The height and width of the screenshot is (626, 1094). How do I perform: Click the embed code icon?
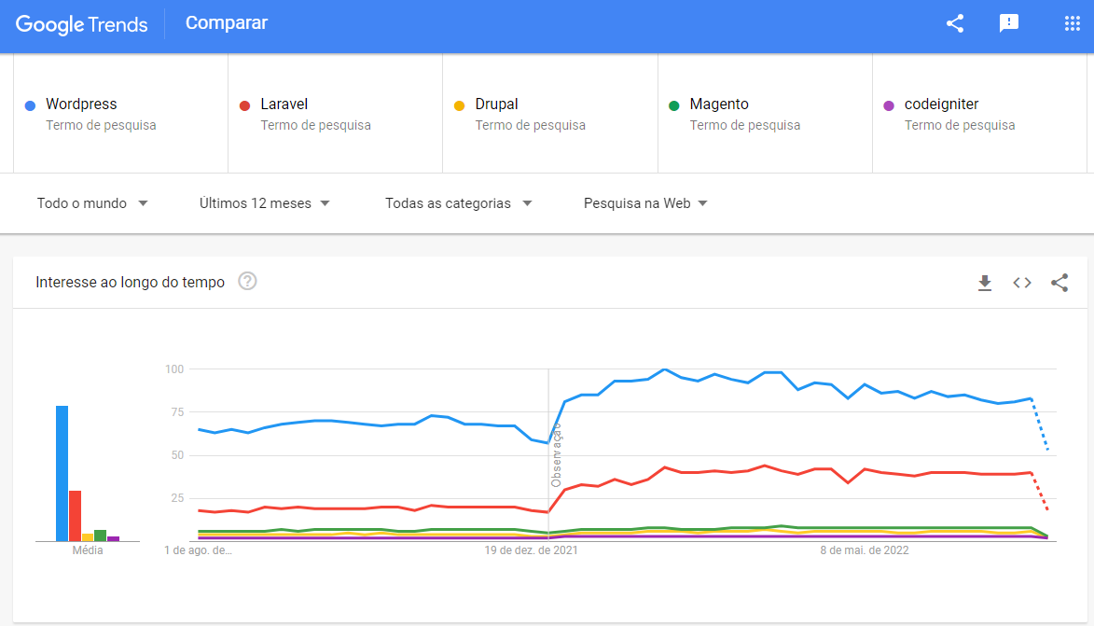1022,283
